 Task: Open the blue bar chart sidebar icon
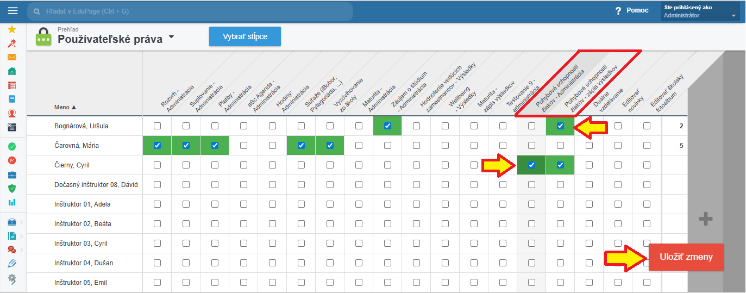point(12,202)
